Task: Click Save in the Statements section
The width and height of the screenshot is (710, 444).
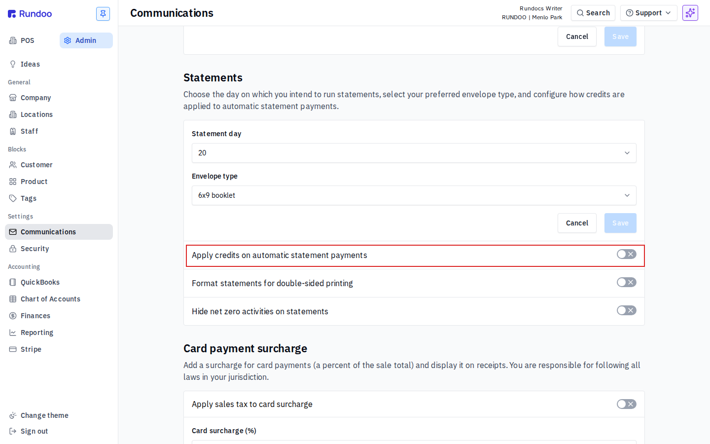Action: pos(620,223)
